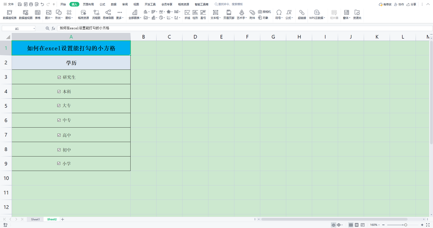This screenshot has width=433, height=228.
Task: Click the Print Preview icon
Action: (37, 4)
